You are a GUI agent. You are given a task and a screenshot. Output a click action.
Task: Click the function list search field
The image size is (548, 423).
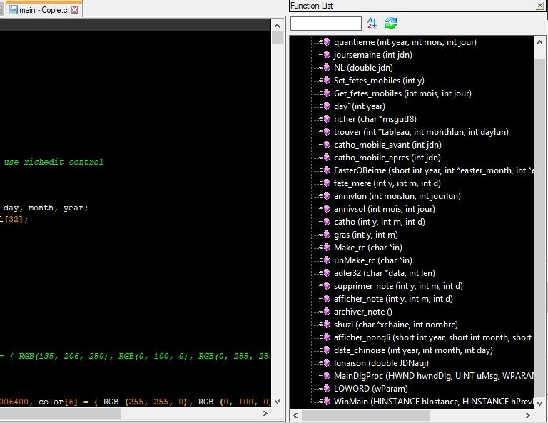[325, 24]
